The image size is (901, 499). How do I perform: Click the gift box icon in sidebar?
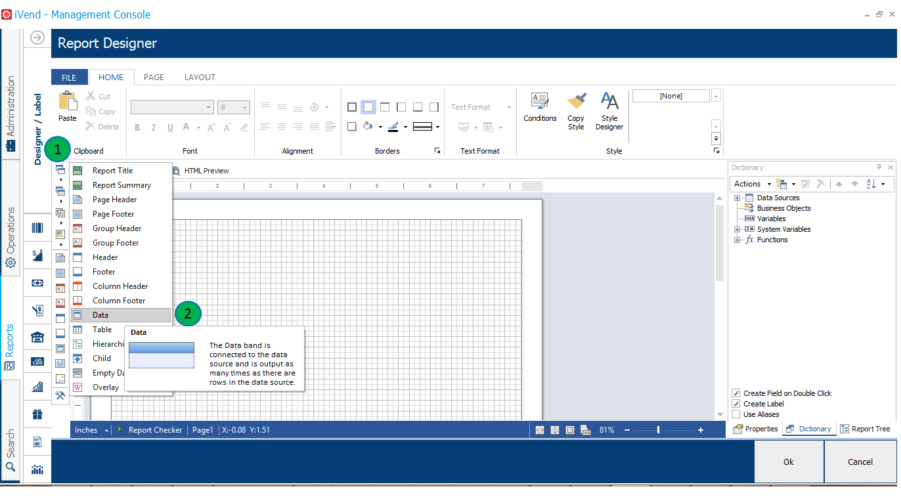pos(37,414)
